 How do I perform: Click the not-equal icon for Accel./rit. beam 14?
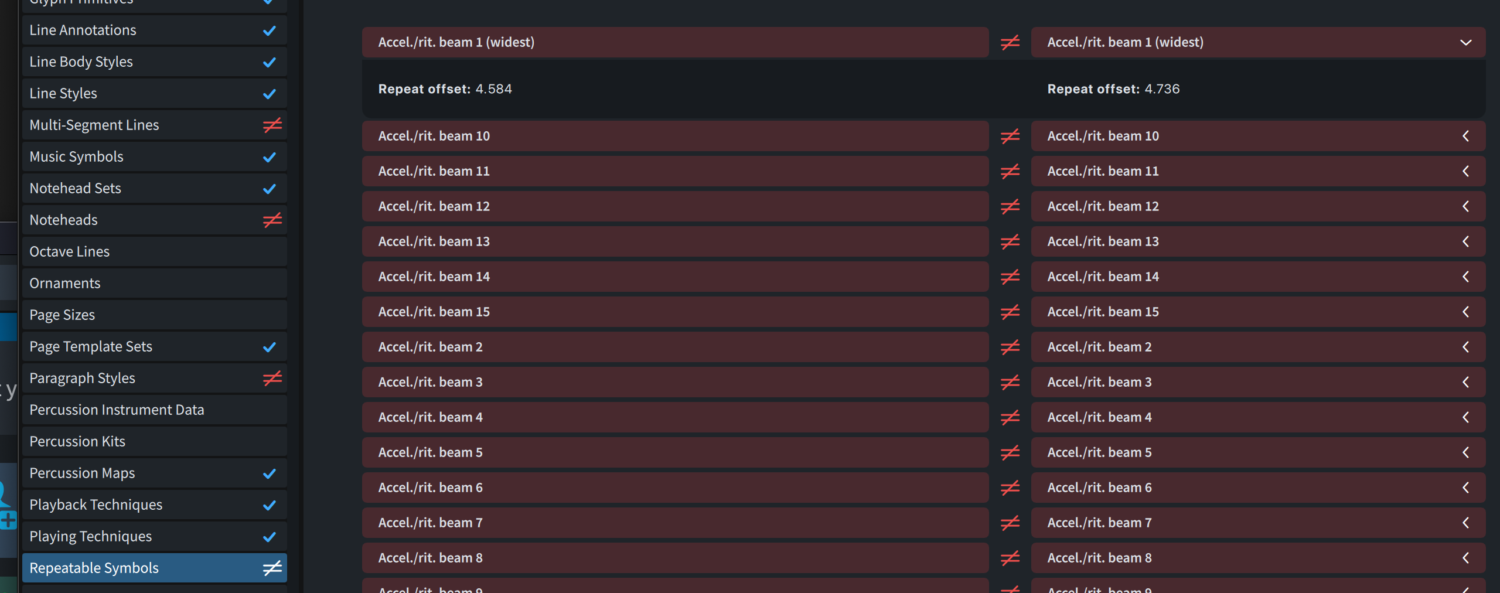point(1010,277)
